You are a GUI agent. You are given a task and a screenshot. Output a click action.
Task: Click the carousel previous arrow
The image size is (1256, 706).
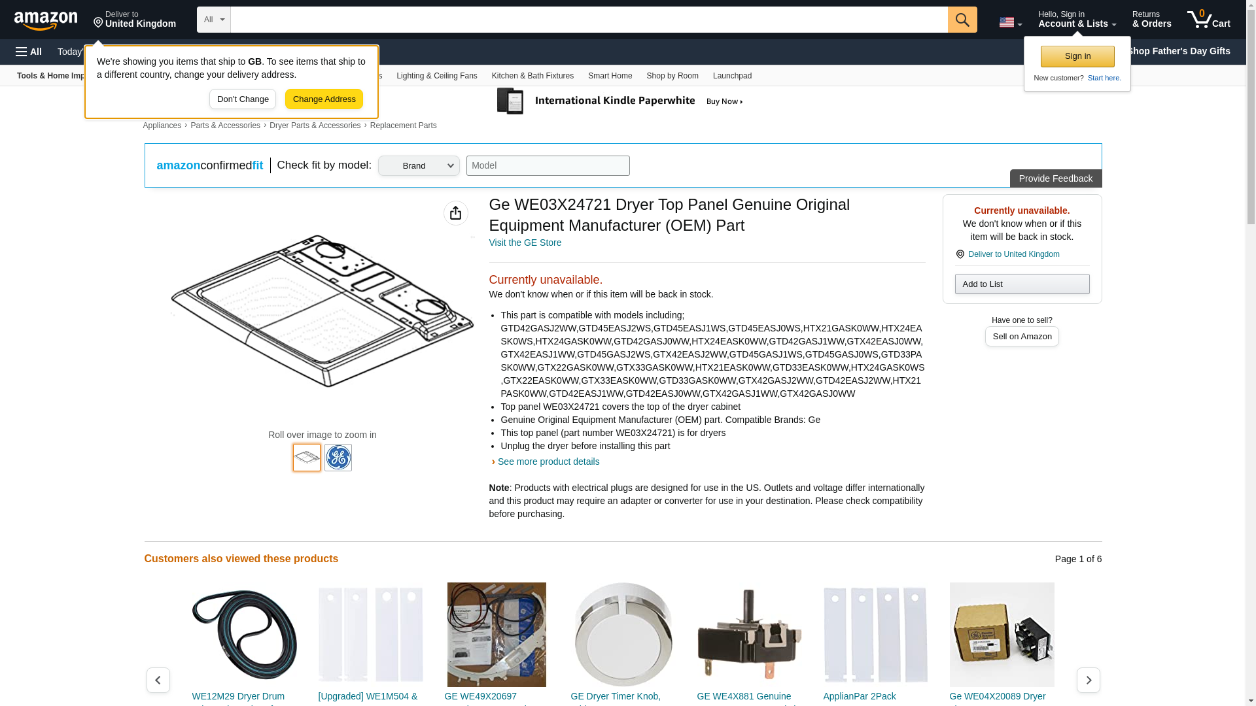(x=158, y=680)
